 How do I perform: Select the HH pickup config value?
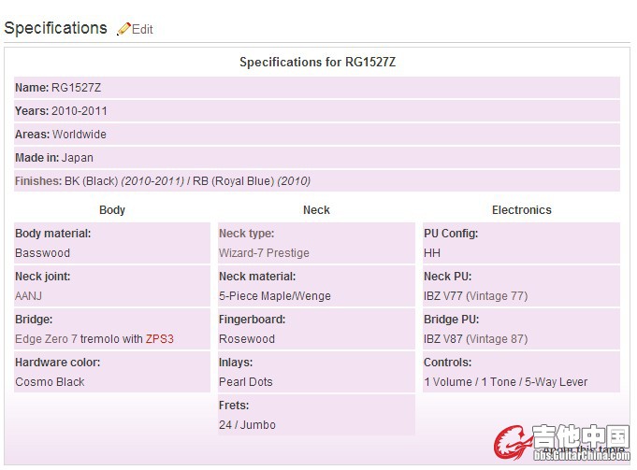[432, 253]
